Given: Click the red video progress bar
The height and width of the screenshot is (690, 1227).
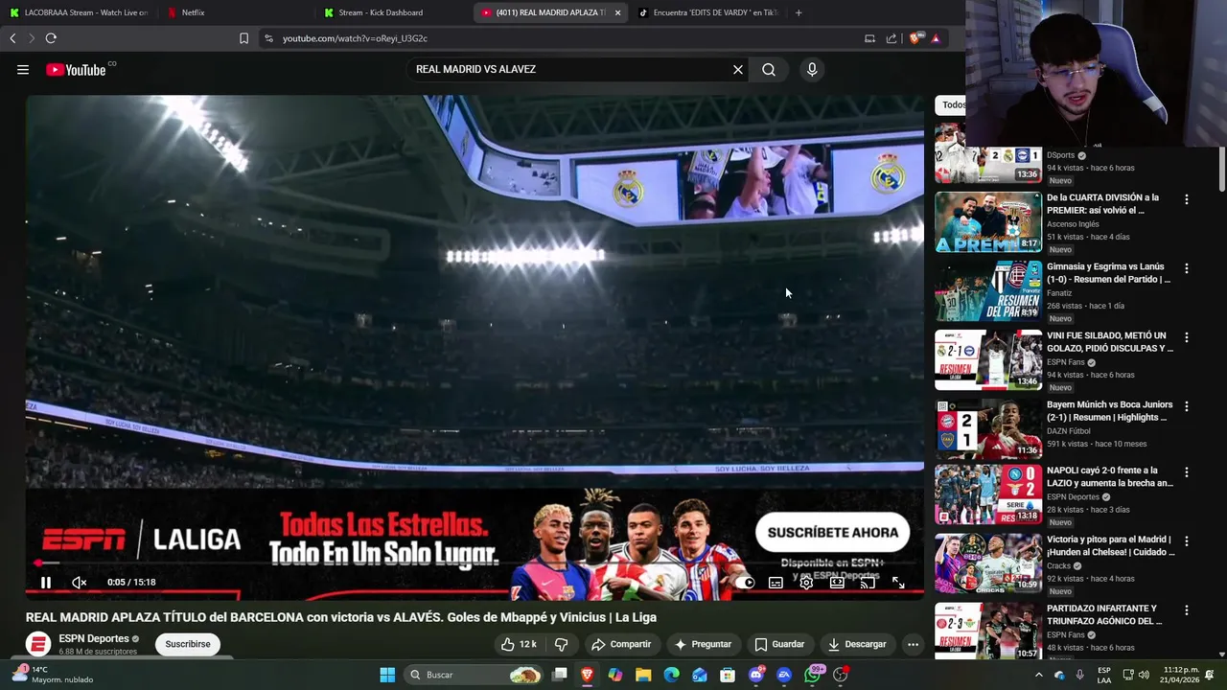Looking at the screenshot, I should tap(475, 563).
